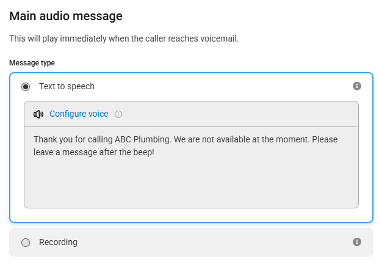Screen dimensions: 379x264
Task: Click the word Please in the message text
Action: click(x=325, y=139)
